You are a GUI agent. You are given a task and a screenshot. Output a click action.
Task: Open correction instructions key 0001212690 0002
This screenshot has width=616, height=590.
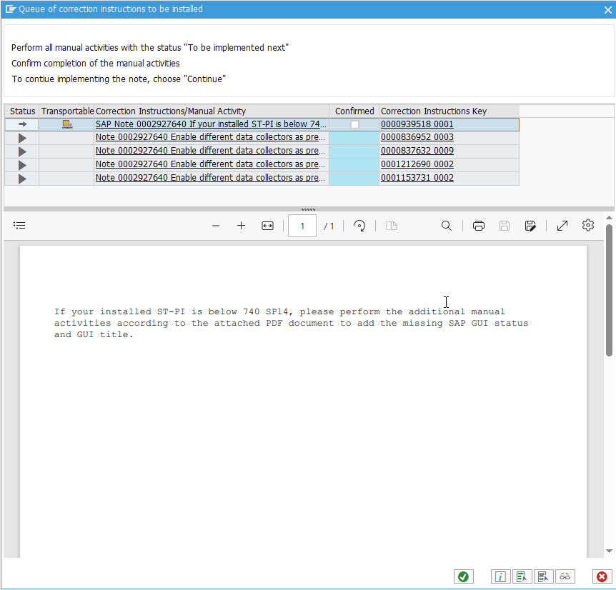tap(417, 164)
